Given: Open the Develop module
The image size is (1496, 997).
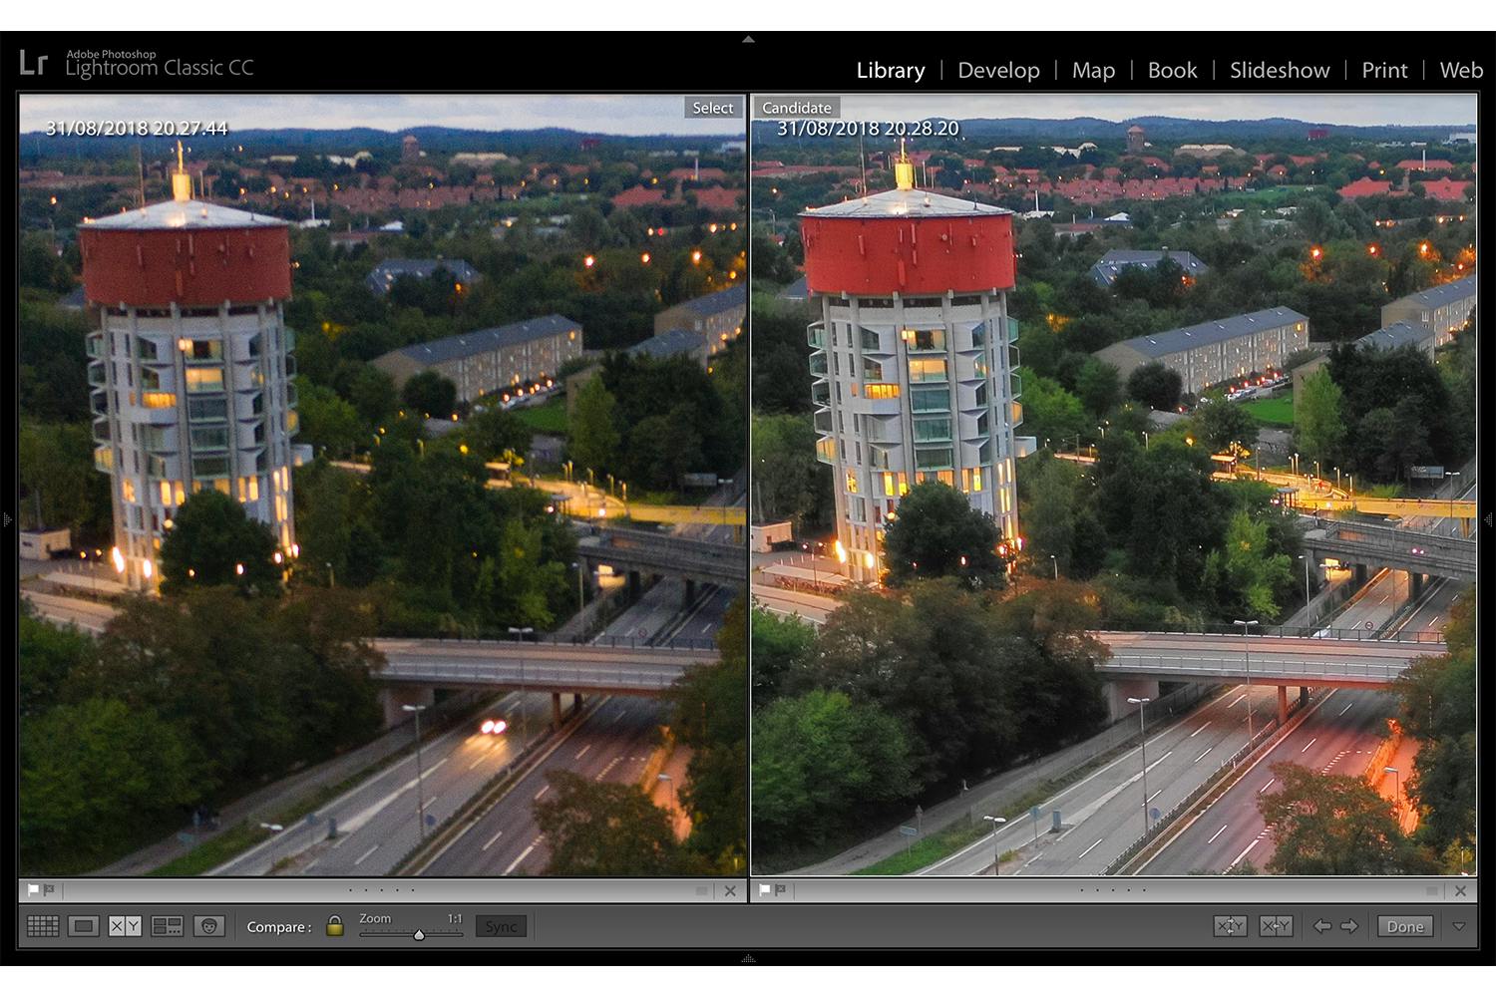Looking at the screenshot, I should click(998, 70).
